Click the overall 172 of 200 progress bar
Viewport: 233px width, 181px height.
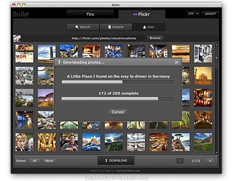[x=118, y=99]
